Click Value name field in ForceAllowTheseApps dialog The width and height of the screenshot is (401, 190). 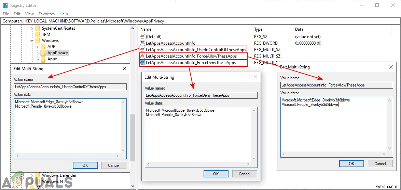point(337,85)
